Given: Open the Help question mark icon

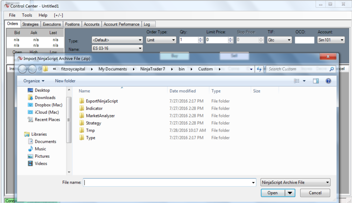Looking at the screenshot, I should [328, 81].
